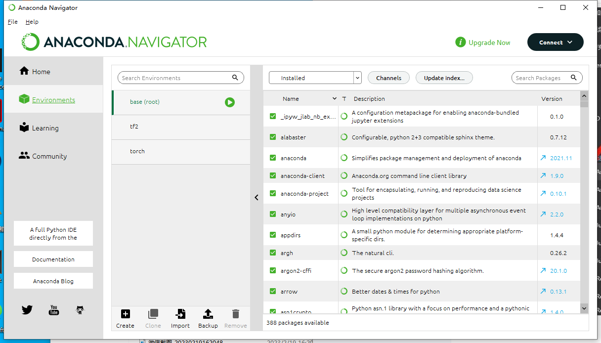
Task: Expand the Connect dropdown button
Action: [x=556, y=42]
